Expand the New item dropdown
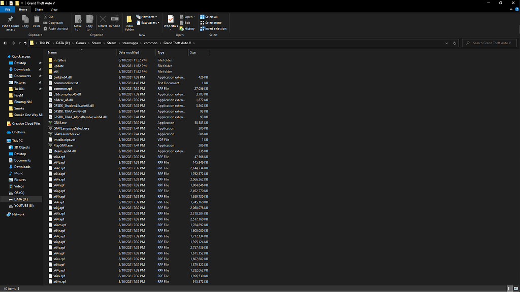 coord(150,17)
